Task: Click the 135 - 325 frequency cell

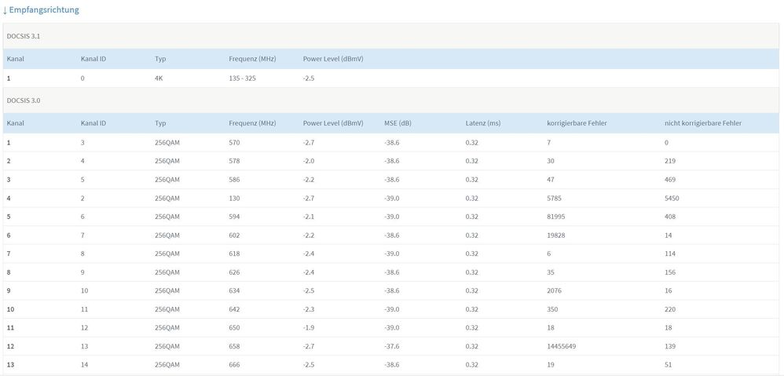Action: click(x=243, y=78)
